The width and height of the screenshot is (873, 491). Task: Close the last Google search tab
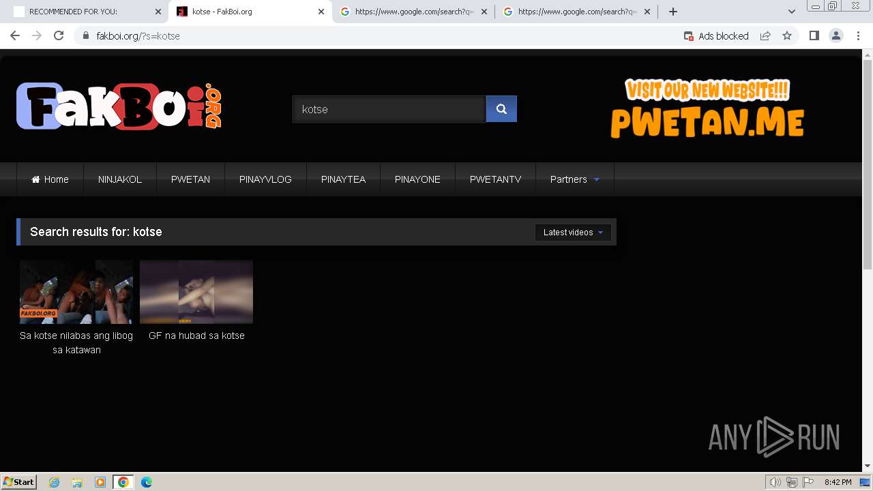pos(647,12)
